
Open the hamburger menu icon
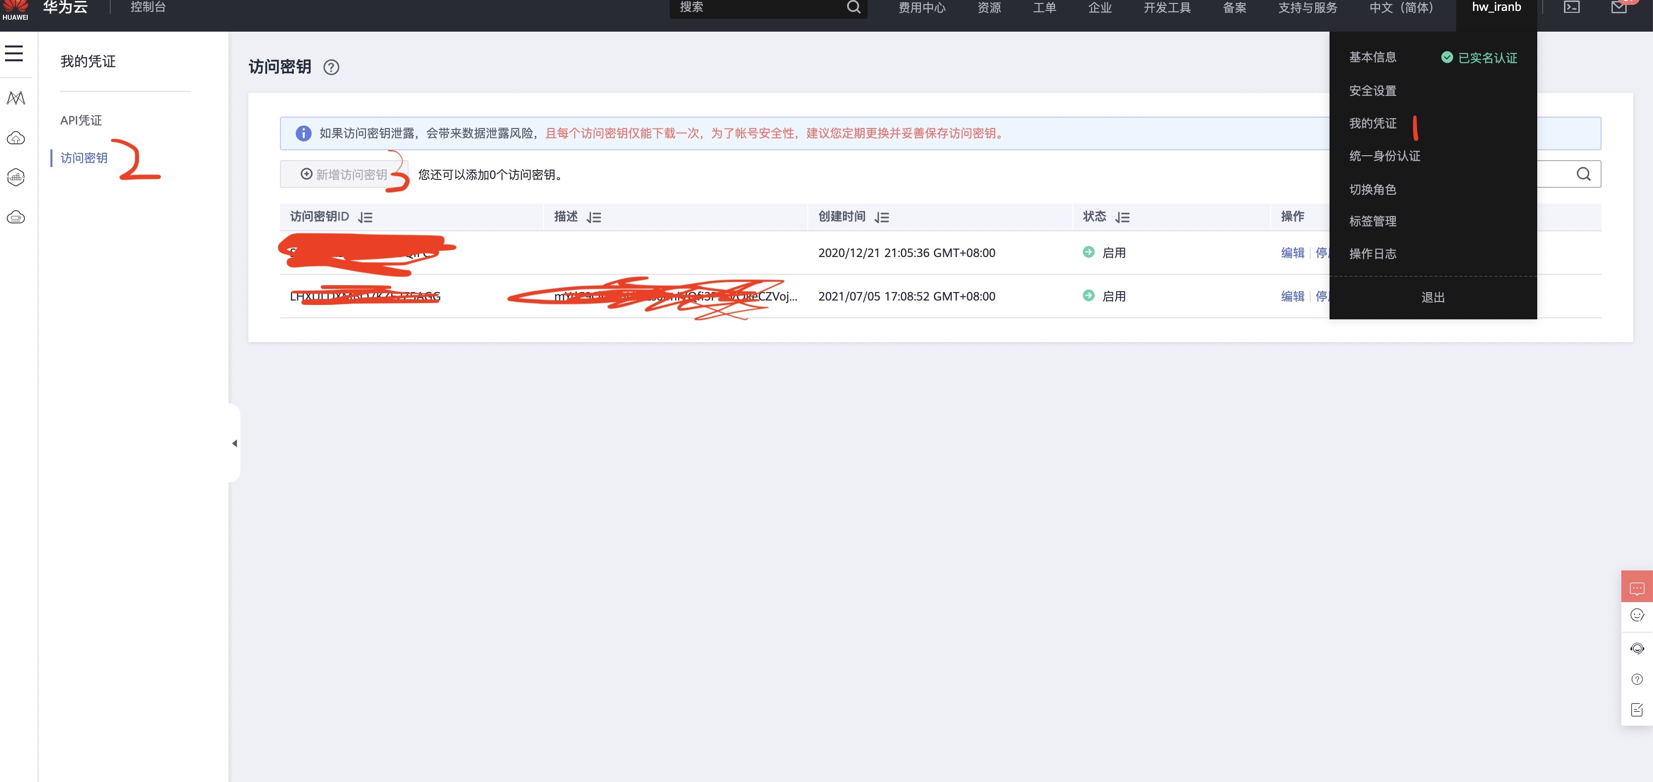tap(14, 53)
